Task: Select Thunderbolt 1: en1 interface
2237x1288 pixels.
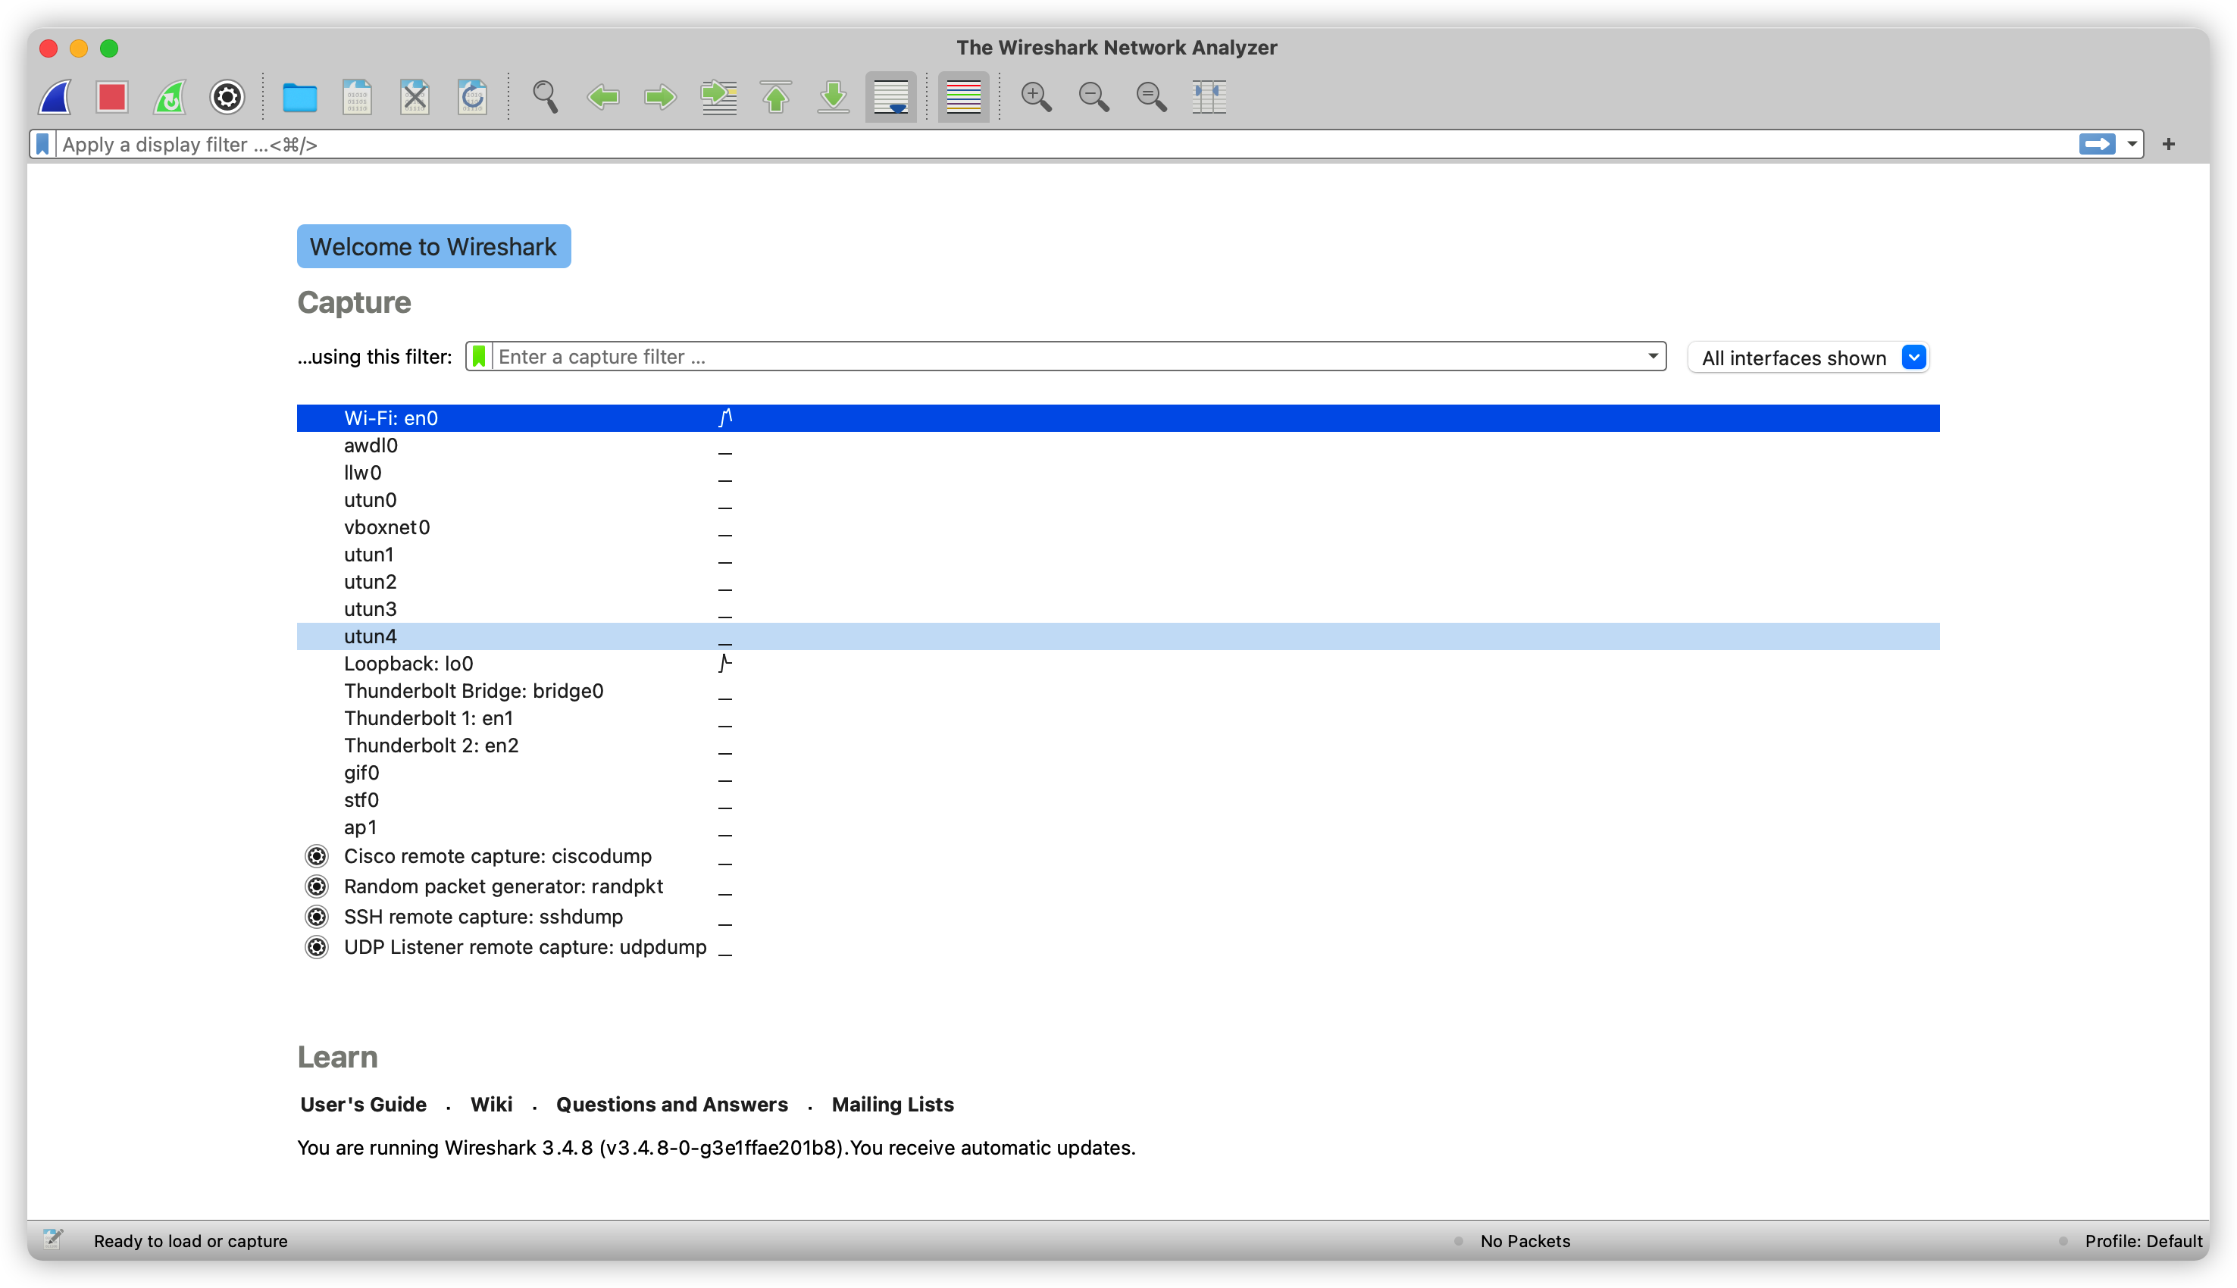Action: [x=1118, y=718]
